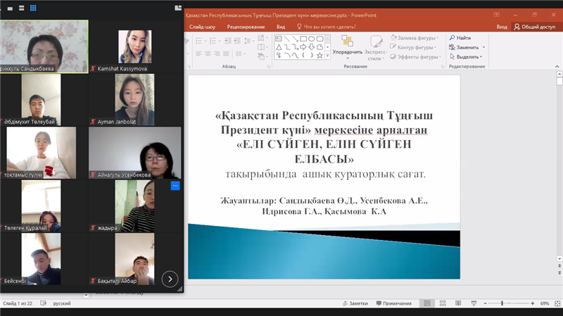Image resolution: width=563 pixels, height=316 pixels.
Task: Toggle the Заметки notes pane
Action: coord(355,303)
